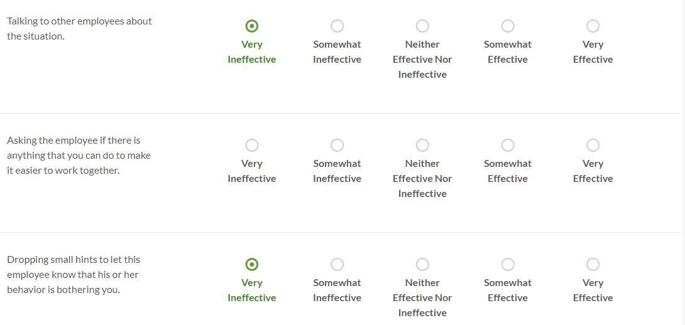Click green 'Very Ineffective' label in hints row

(251, 290)
